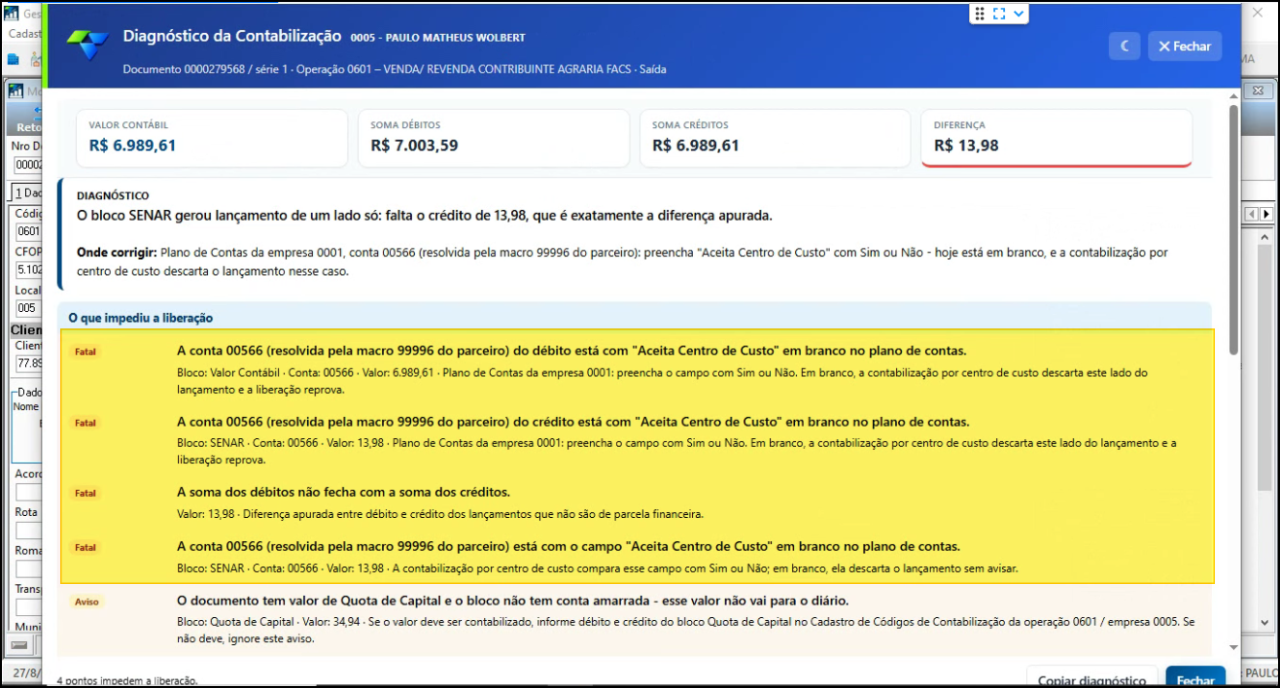Click the 'O que impediu a liberação' section header

[635, 318]
